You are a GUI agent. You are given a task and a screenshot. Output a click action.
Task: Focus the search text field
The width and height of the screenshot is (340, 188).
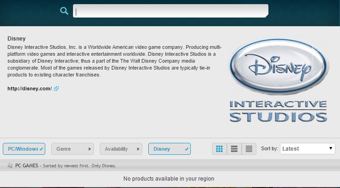(x=170, y=11)
